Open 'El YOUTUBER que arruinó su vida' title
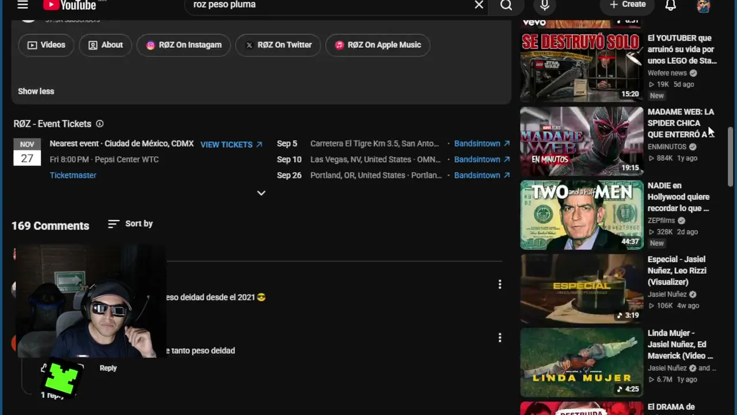 click(x=682, y=50)
